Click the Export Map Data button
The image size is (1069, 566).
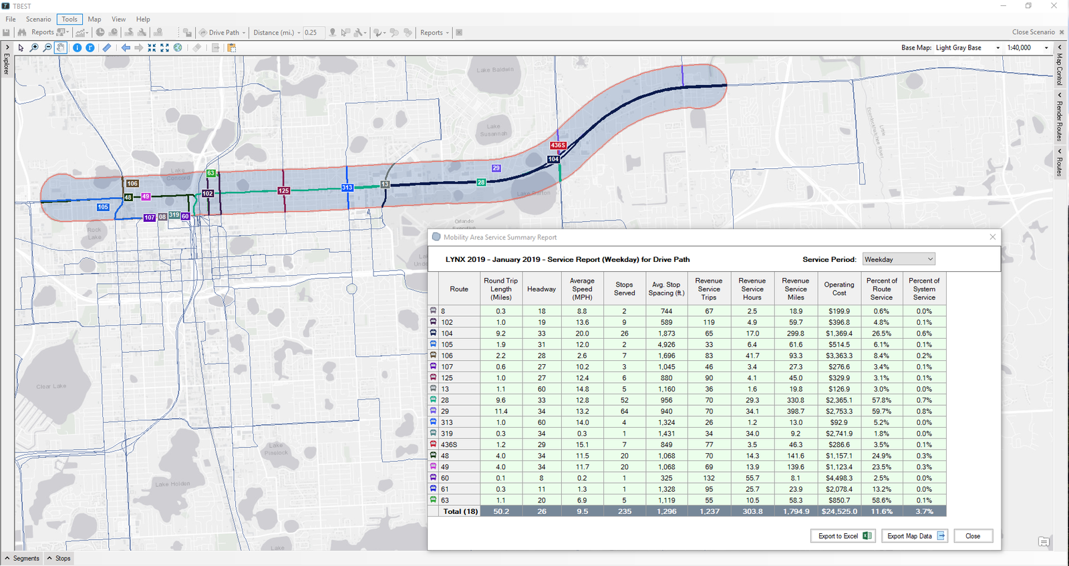[x=915, y=536]
